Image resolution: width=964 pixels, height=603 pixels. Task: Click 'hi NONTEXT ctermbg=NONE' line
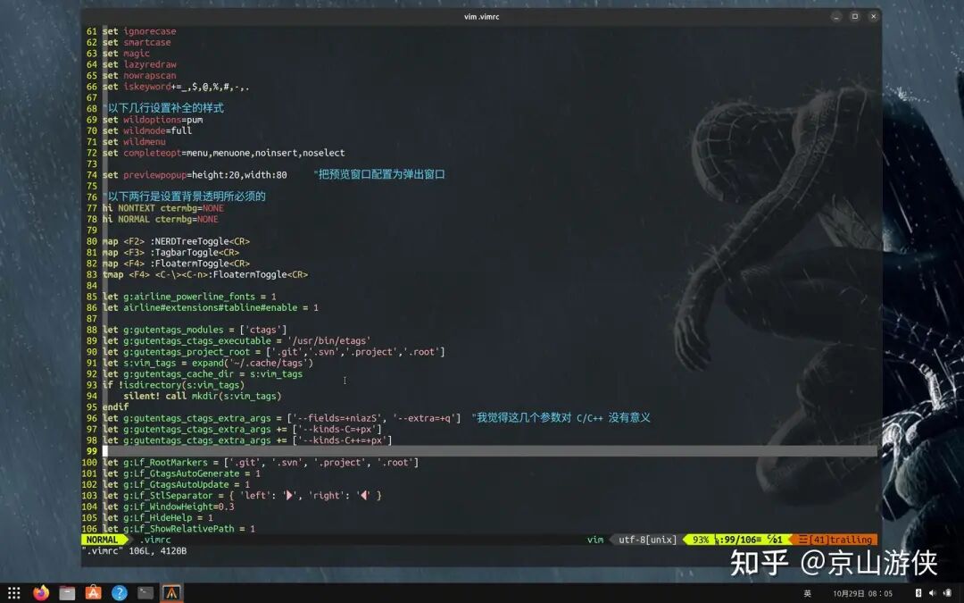coord(163,208)
